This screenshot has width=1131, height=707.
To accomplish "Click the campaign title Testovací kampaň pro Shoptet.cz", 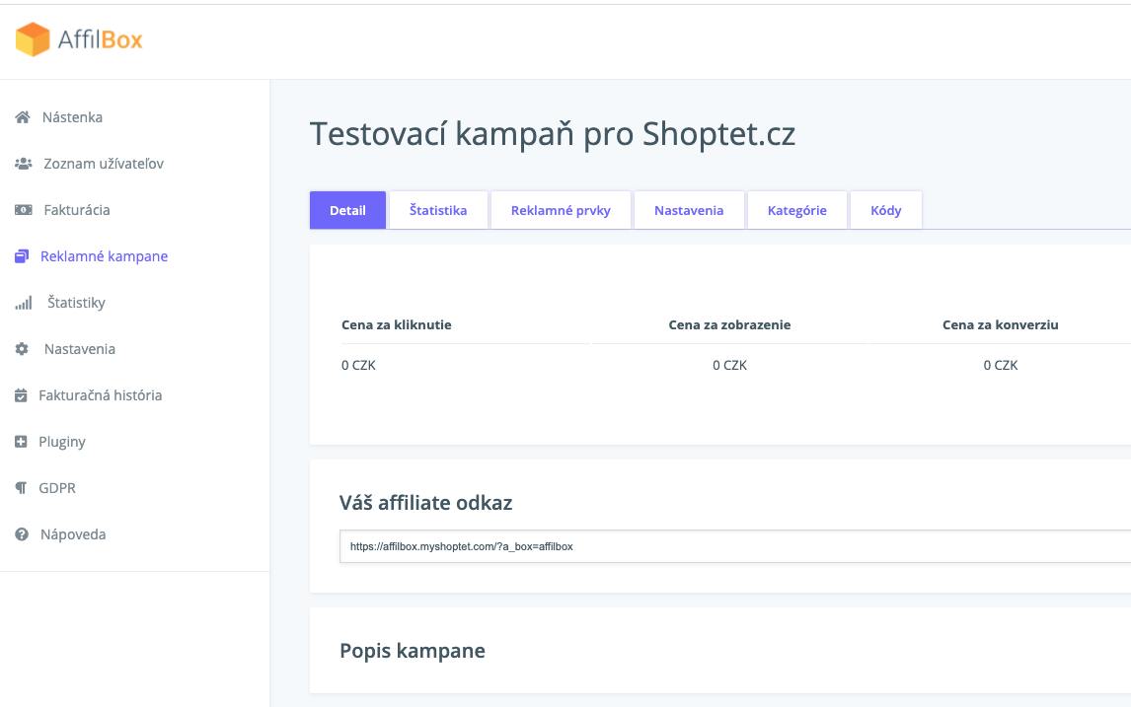I will [x=553, y=134].
